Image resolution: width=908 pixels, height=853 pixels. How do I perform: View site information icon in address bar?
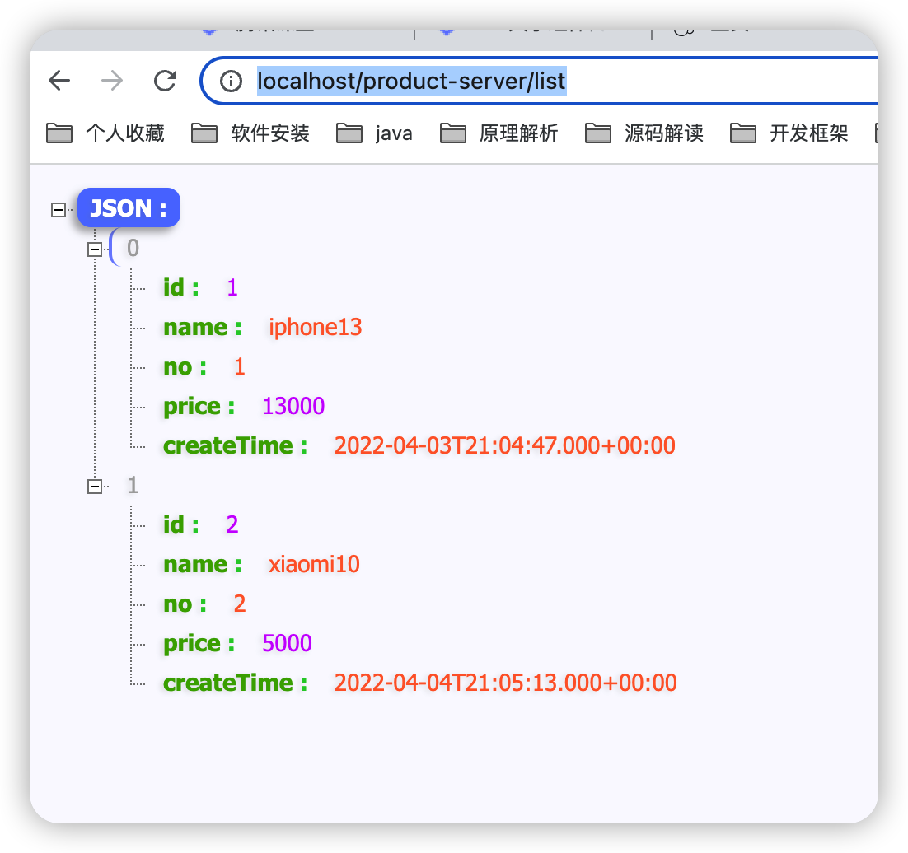[x=231, y=81]
